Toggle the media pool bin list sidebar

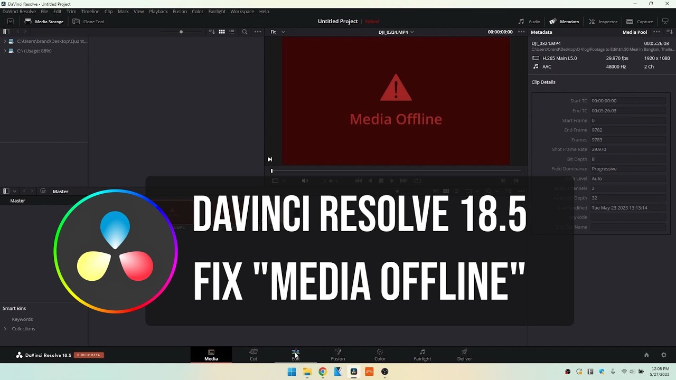click(x=6, y=191)
